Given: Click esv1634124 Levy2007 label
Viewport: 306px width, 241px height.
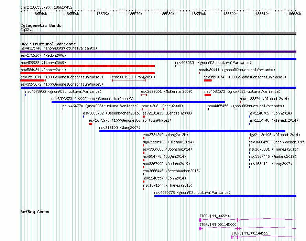Looking at the screenshot, I should pyautogui.click(x=271, y=164).
